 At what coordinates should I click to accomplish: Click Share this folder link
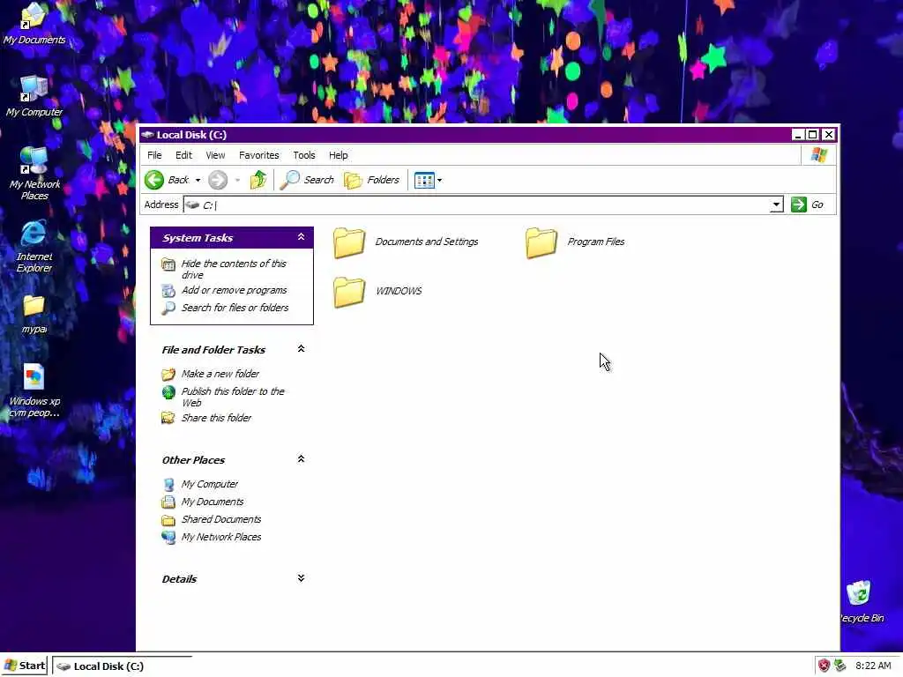pos(216,418)
